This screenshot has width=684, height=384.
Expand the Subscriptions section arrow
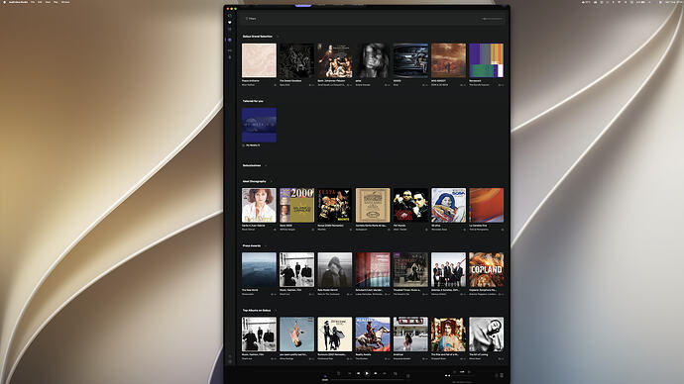(266, 165)
